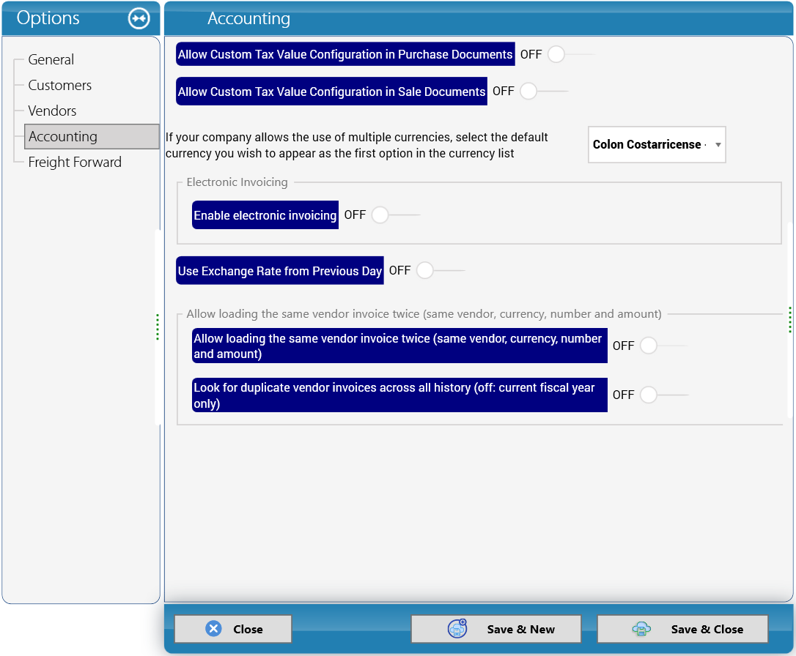Click the Save & Close cloud icon
The image size is (796, 656).
[x=641, y=629]
